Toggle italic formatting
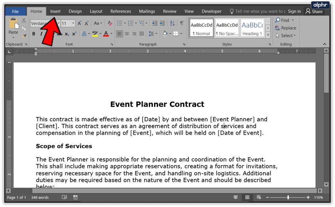Viewport: 335px width, 207px height. 41,34
